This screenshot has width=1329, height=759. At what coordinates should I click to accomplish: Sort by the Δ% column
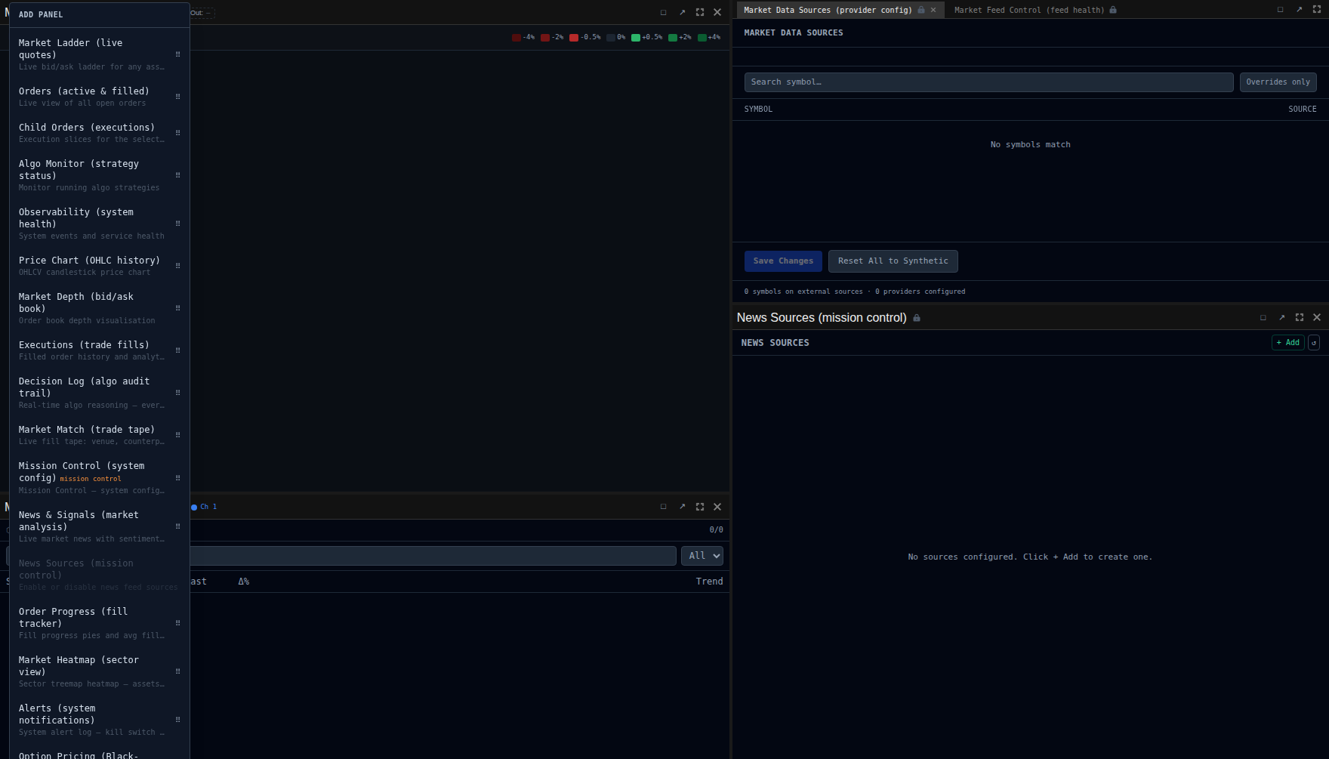click(244, 582)
